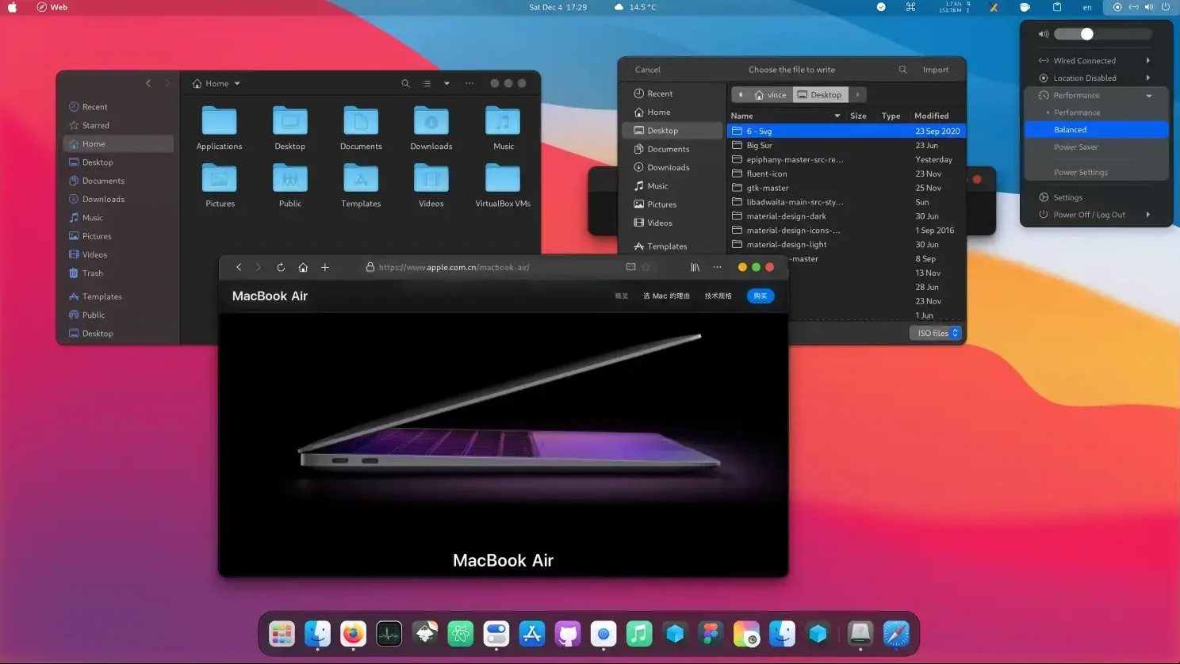Image resolution: width=1180 pixels, height=664 pixels.
Task: Click the volume slider in system menu
Action: (x=1102, y=34)
